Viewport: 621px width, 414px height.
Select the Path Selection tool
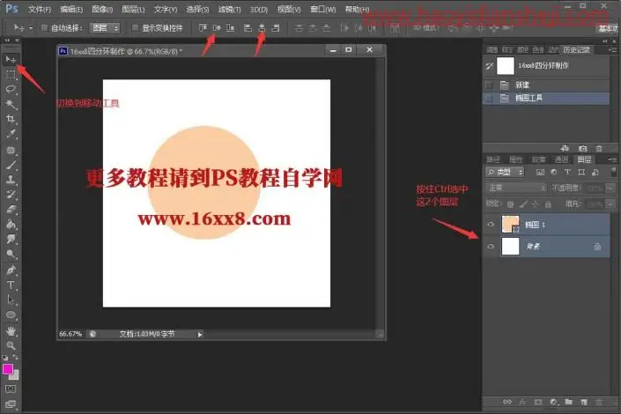(x=11, y=299)
